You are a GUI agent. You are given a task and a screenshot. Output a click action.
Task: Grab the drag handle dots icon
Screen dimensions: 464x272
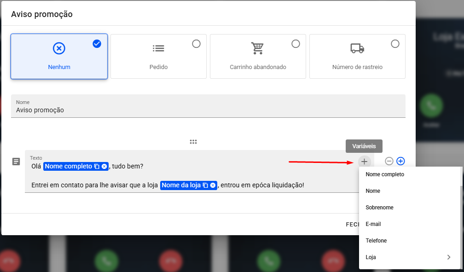pos(193,142)
